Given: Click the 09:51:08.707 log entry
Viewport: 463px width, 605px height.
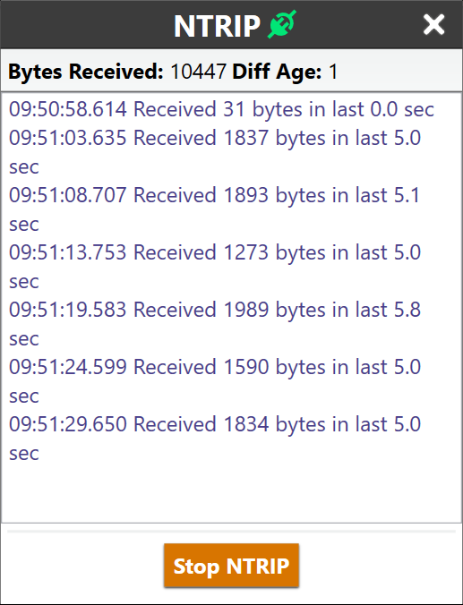Looking at the screenshot, I should tap(215, 209).
